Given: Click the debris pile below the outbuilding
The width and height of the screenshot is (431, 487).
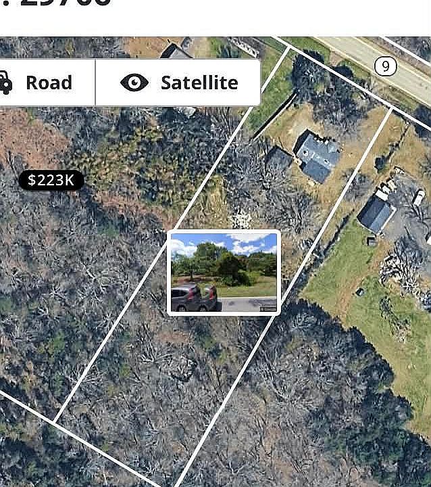Looking at the screenshot, I should (403, 273).
